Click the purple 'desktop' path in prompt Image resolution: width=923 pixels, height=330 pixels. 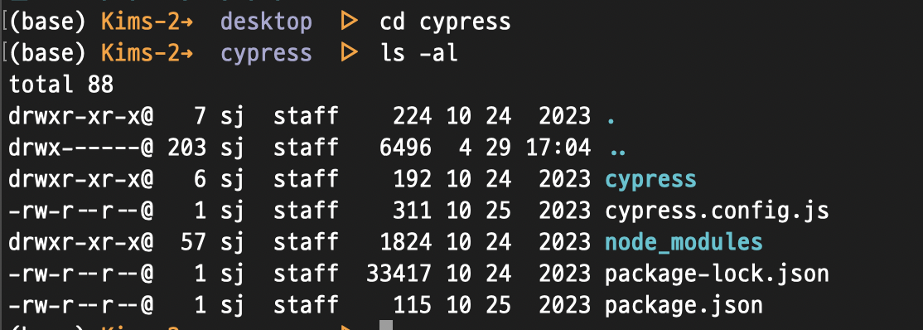pyautogui.click(x=266, y=22)
